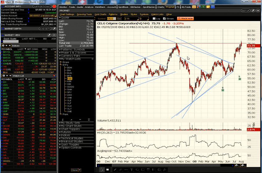Switch to the Analyze tab
Viewport: 262px width, 173px height.
point(89,7)
